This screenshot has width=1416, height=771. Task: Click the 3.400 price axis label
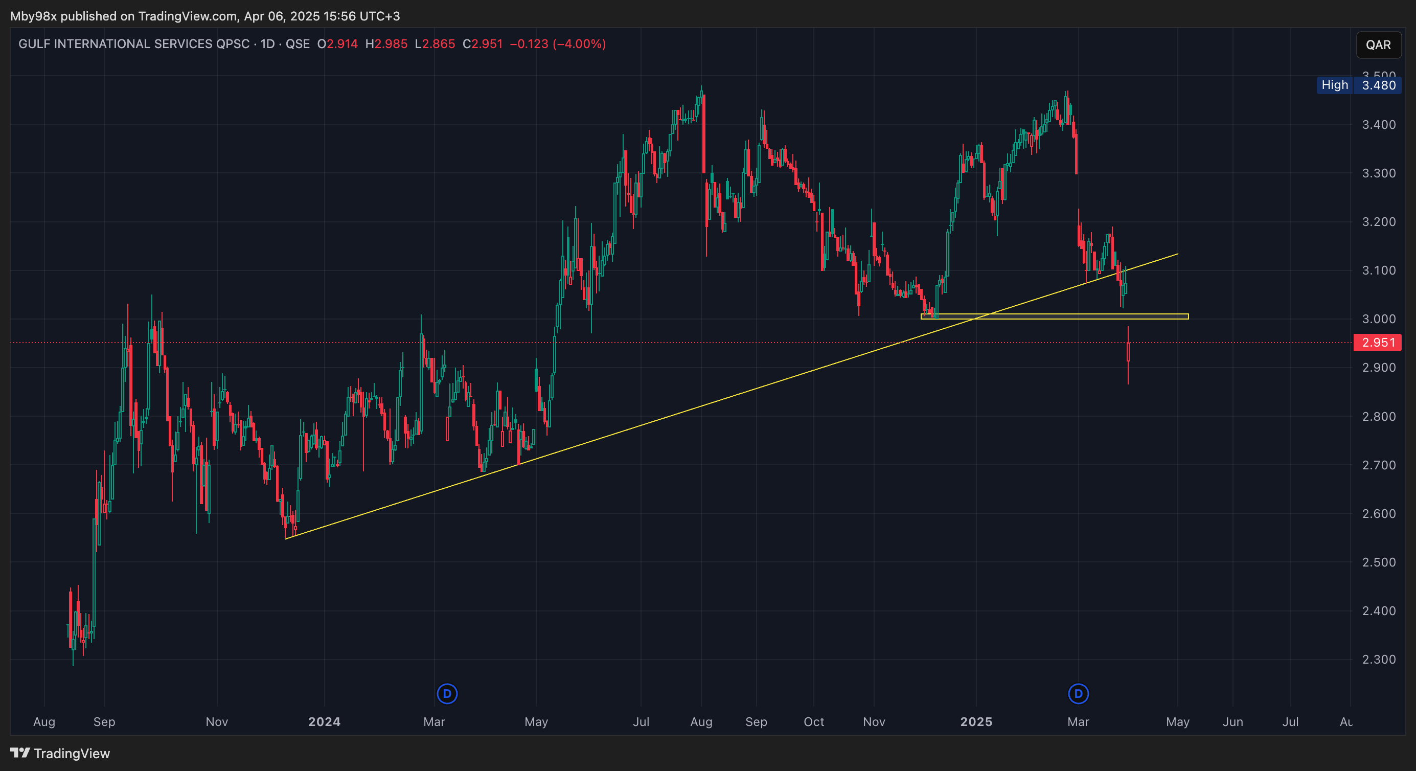1379,125
